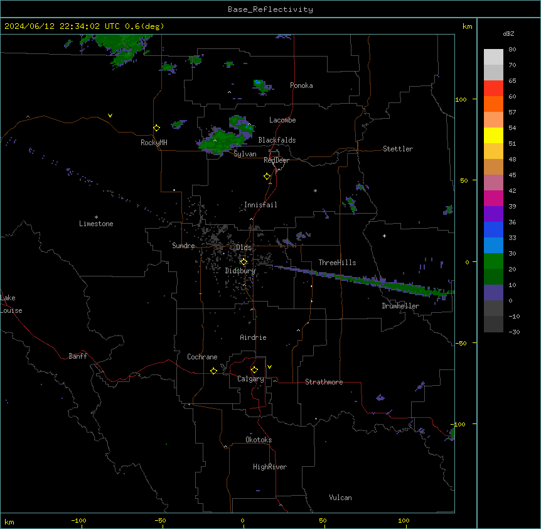Click the dBZ legend heading
This screenshot has height=529, width=541.
coord(508,33)
